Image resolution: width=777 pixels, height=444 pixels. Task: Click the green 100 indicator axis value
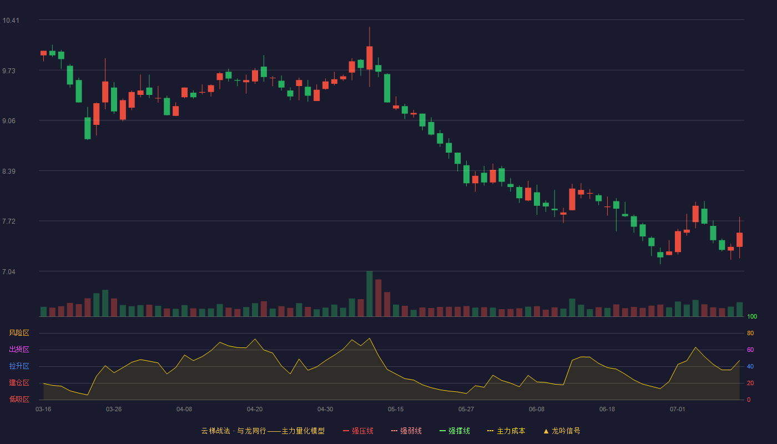(x=752, y=317)
